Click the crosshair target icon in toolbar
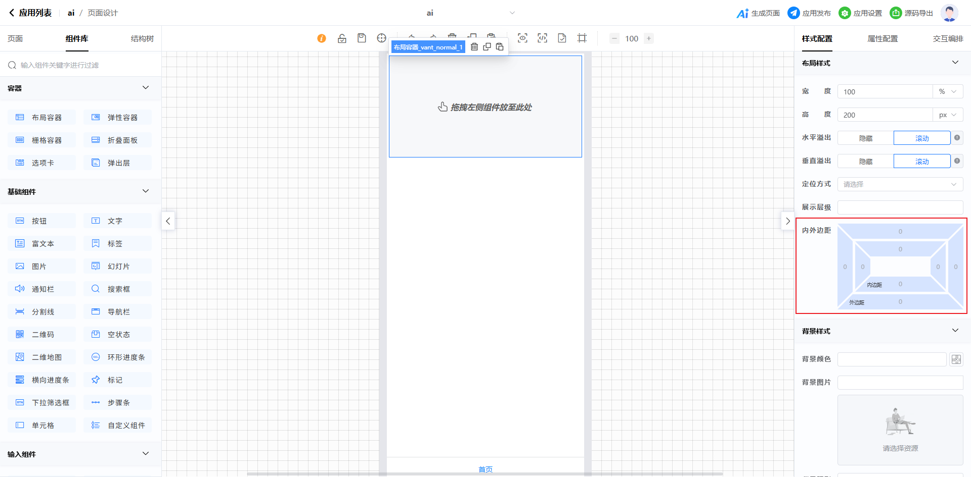Image resolution: width=971 pixels, height=477 pixels. tap(381, 38)
